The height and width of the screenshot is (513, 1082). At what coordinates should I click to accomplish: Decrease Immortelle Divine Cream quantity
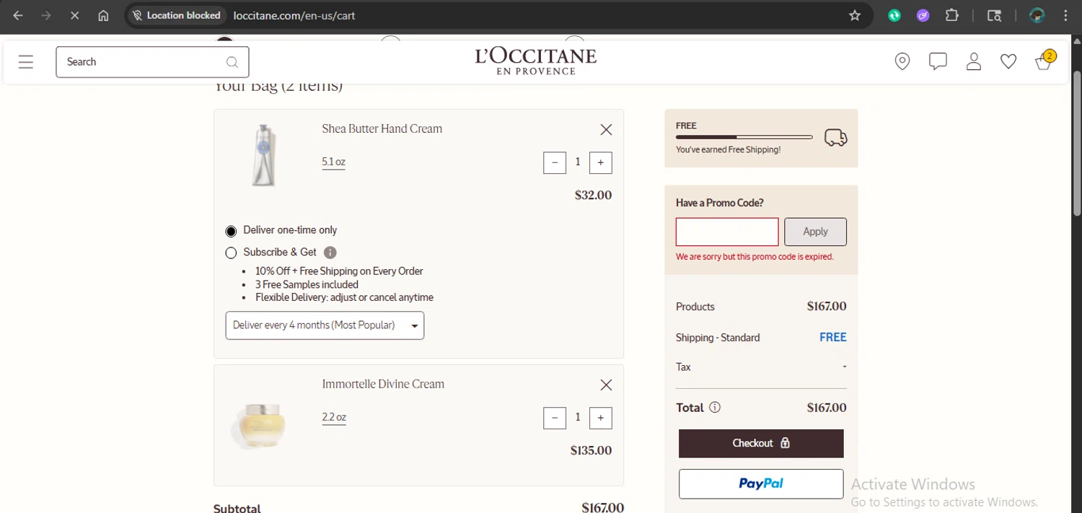(555, 418)
